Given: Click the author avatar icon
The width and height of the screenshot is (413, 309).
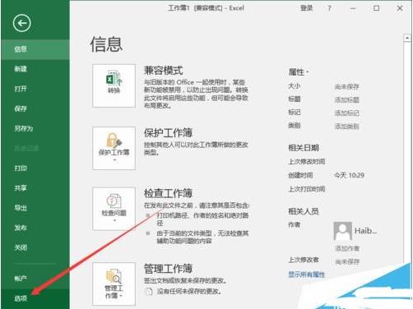Looking at the screenshot, I should 342,231.
